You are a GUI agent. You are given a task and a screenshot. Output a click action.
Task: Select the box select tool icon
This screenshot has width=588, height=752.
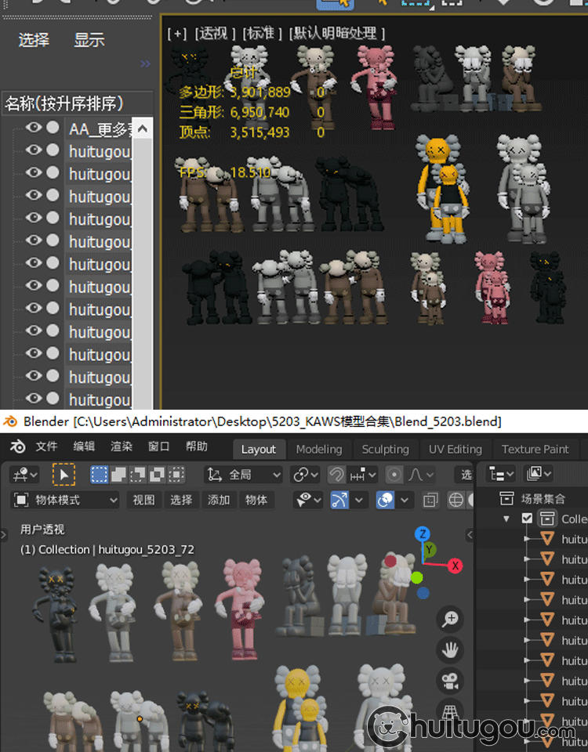tap(100, 475)
